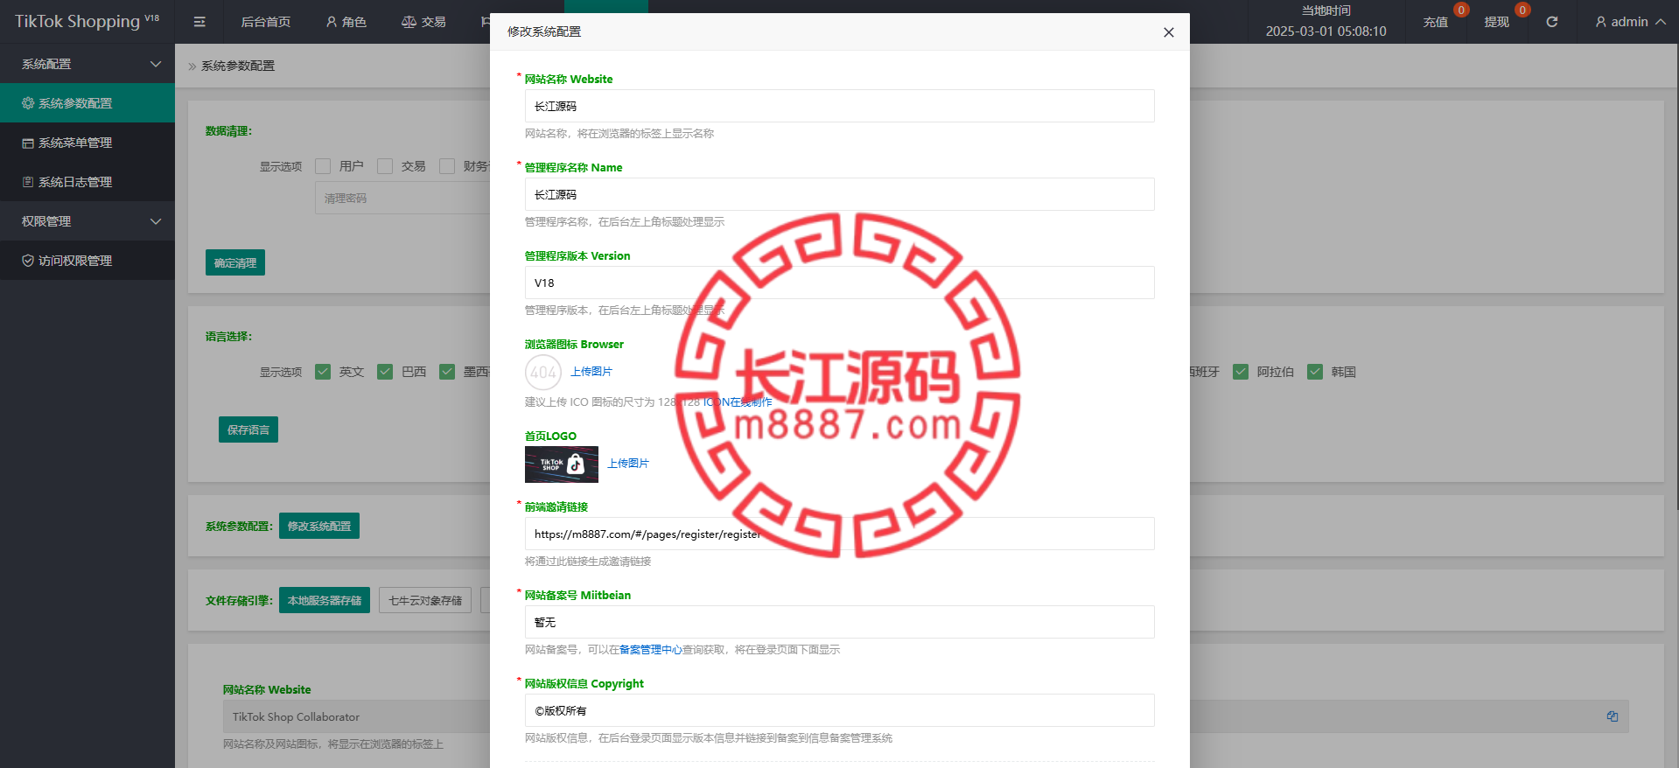Open the 角色 top menu
Screen dimensions: 1679x768
coord(346,22)
